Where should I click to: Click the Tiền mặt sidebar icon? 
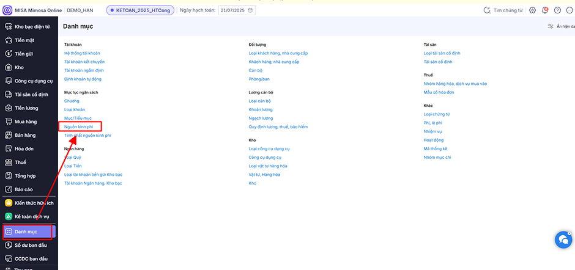tap(9, 40)
